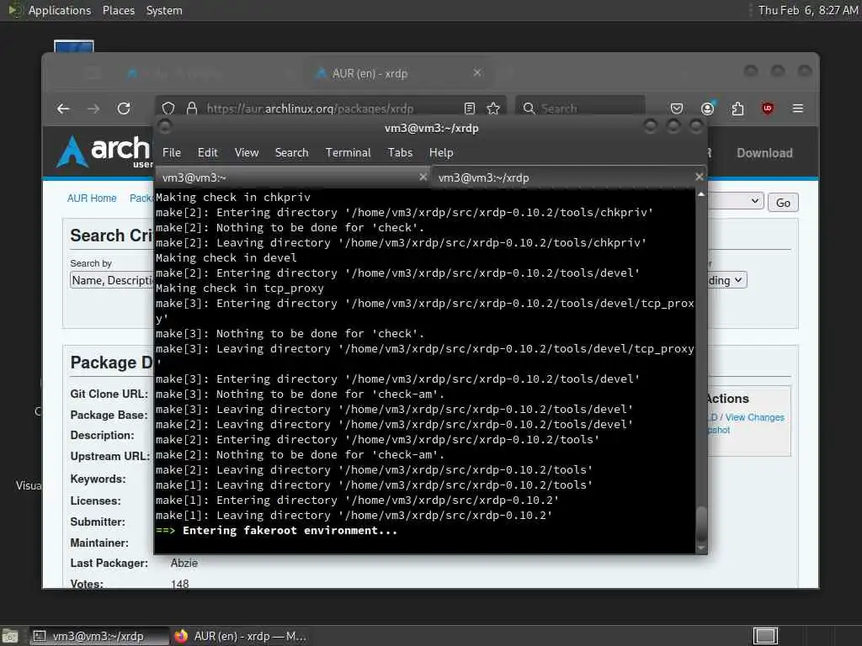Click the Download link on Arch site
This screenshot has height=646, width=862.
click(764, 153)
